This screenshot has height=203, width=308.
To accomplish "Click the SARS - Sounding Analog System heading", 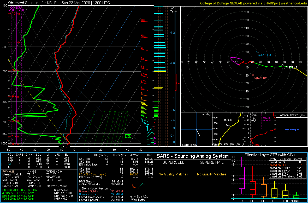I will [x=193, y=156].
